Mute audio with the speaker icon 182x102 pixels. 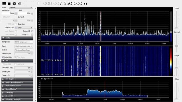pyautogui.click(x=19, y=4)
